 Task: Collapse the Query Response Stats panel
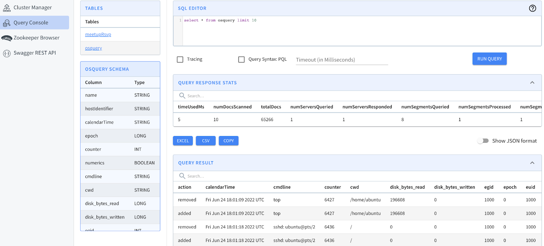tap(532, 83)
